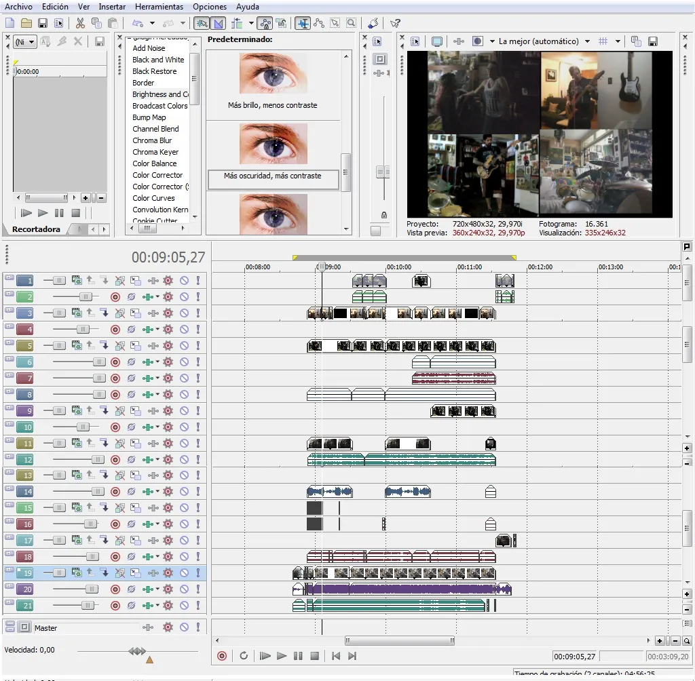Click the What's This help icon
The width and height of the screenshot is (695, 681).
pyautogui.click(x=394, y=23)
